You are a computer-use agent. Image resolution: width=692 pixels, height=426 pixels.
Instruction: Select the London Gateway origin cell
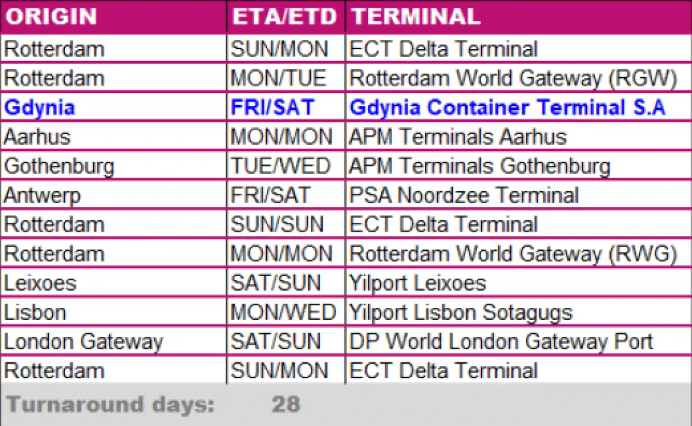click(x=84, y=341)
